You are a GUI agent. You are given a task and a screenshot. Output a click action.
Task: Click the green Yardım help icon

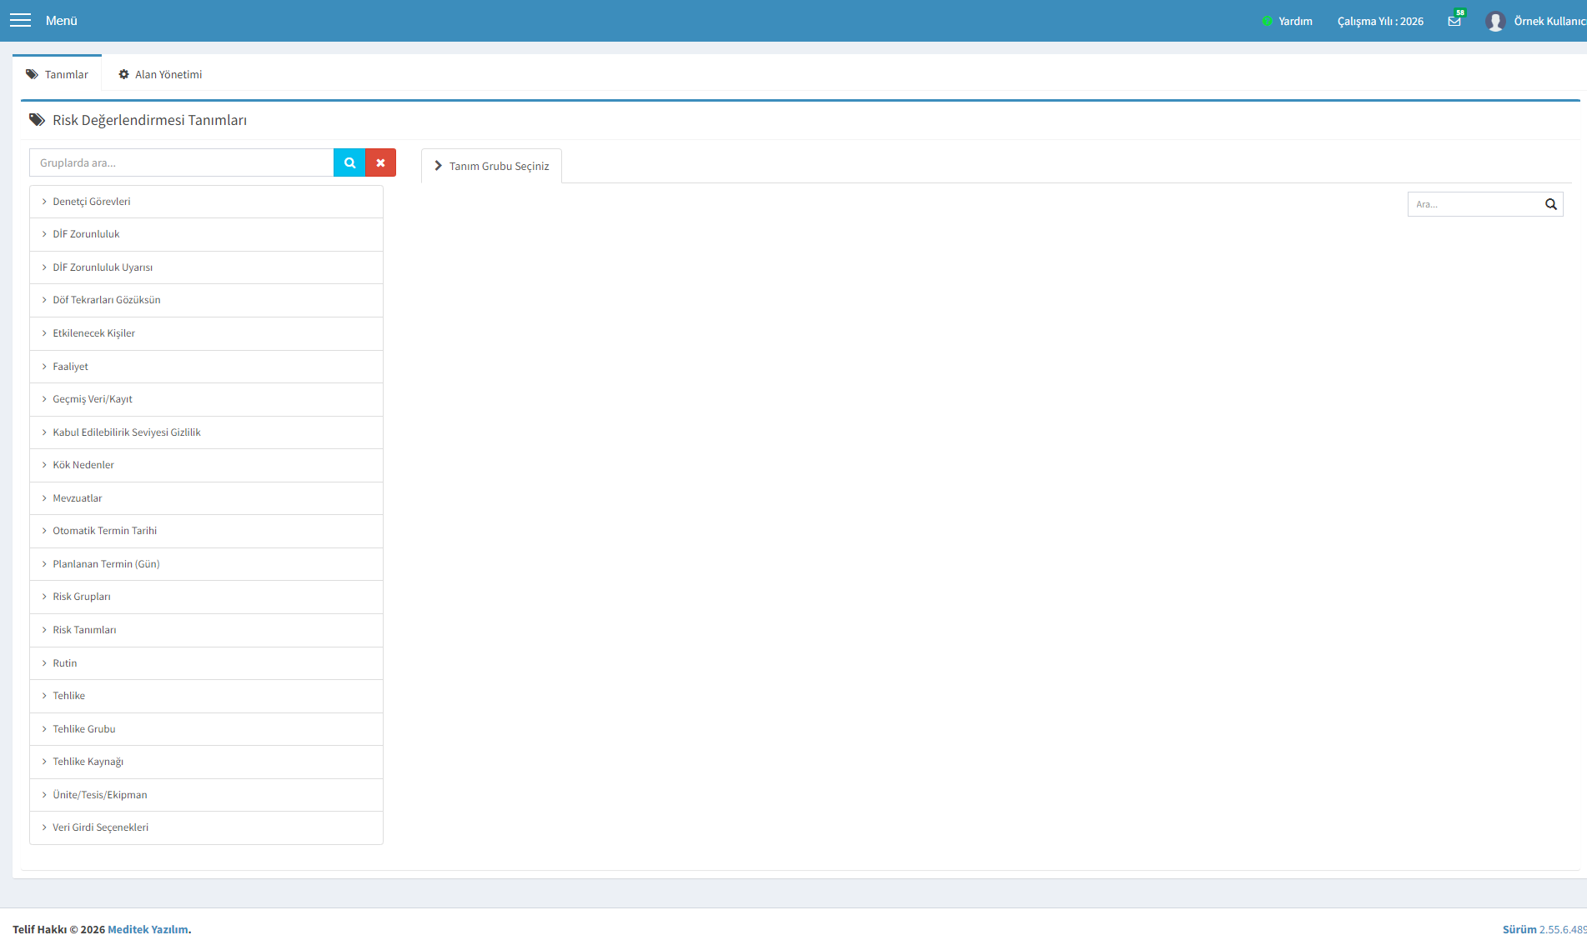pyautogui.click(x=1268, y=21)
